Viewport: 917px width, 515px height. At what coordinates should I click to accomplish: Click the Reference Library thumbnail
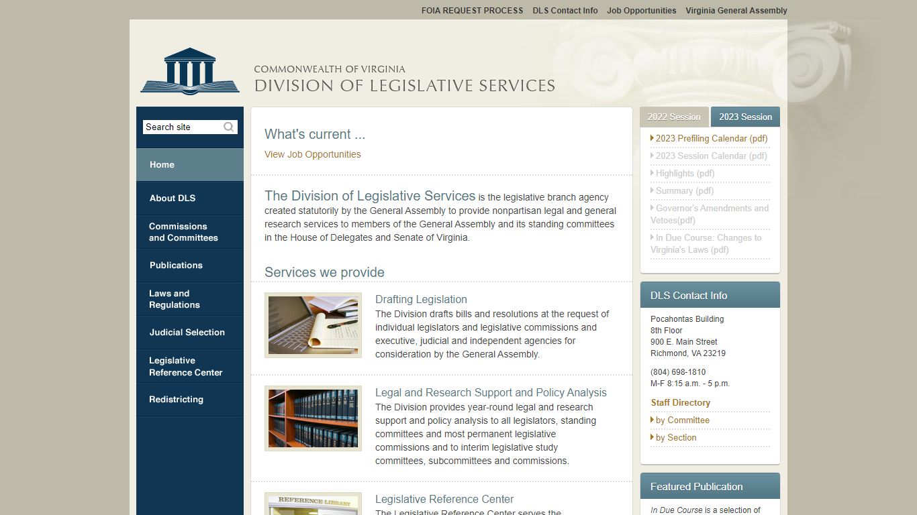[x=313, y=504]
